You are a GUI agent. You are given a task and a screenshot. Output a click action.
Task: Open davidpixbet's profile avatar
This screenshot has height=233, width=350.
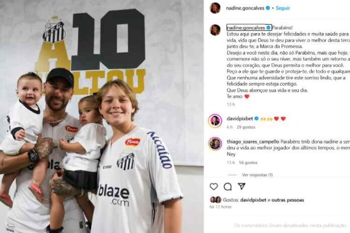[215, 121]
